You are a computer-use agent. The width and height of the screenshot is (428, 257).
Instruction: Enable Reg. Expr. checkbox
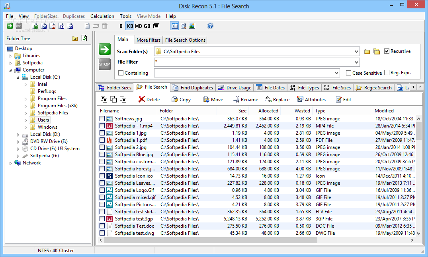(387, 72)
